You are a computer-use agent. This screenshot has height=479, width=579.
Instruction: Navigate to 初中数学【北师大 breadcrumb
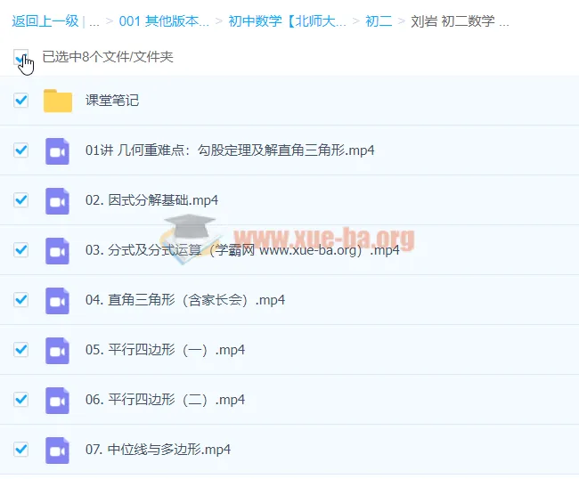tap(287, 21)
